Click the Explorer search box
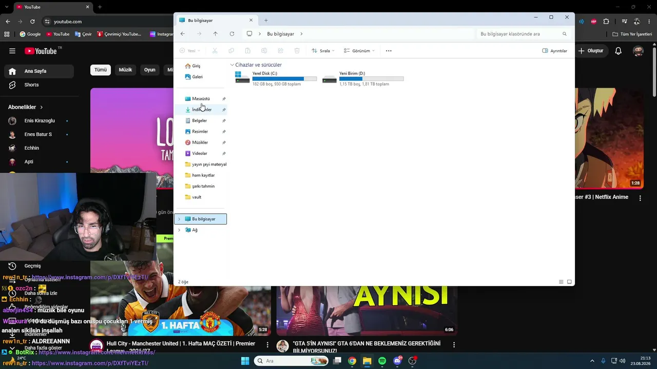 [x=524, y=34]
